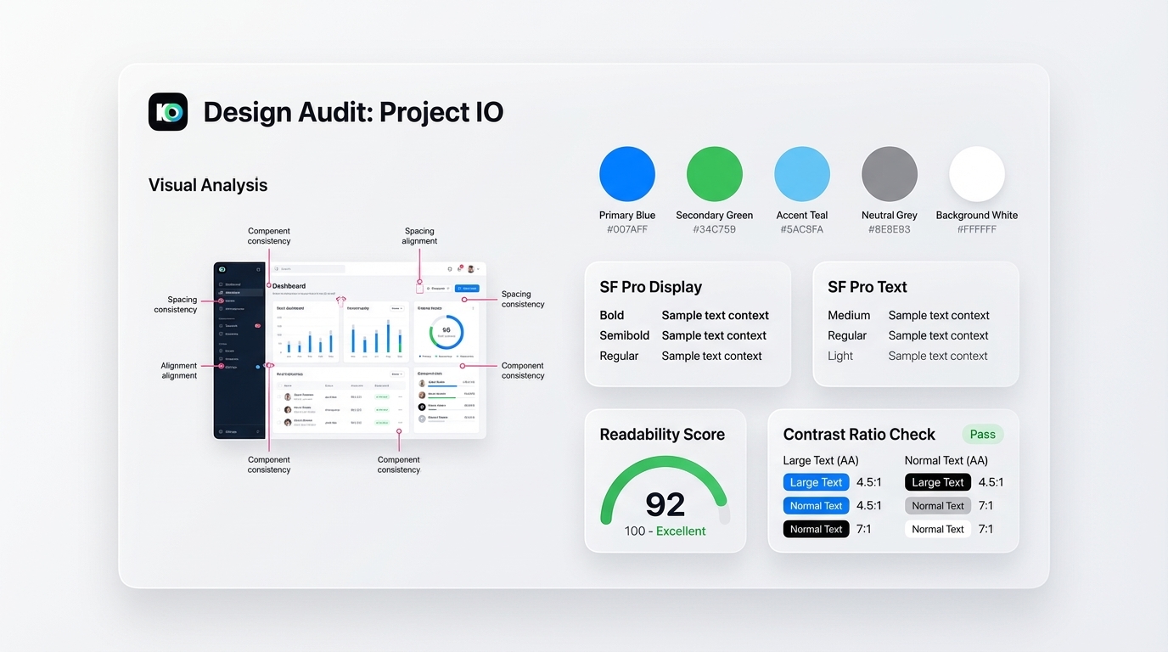Check the select-all checkbox in the table header

[x=279, y=385]
